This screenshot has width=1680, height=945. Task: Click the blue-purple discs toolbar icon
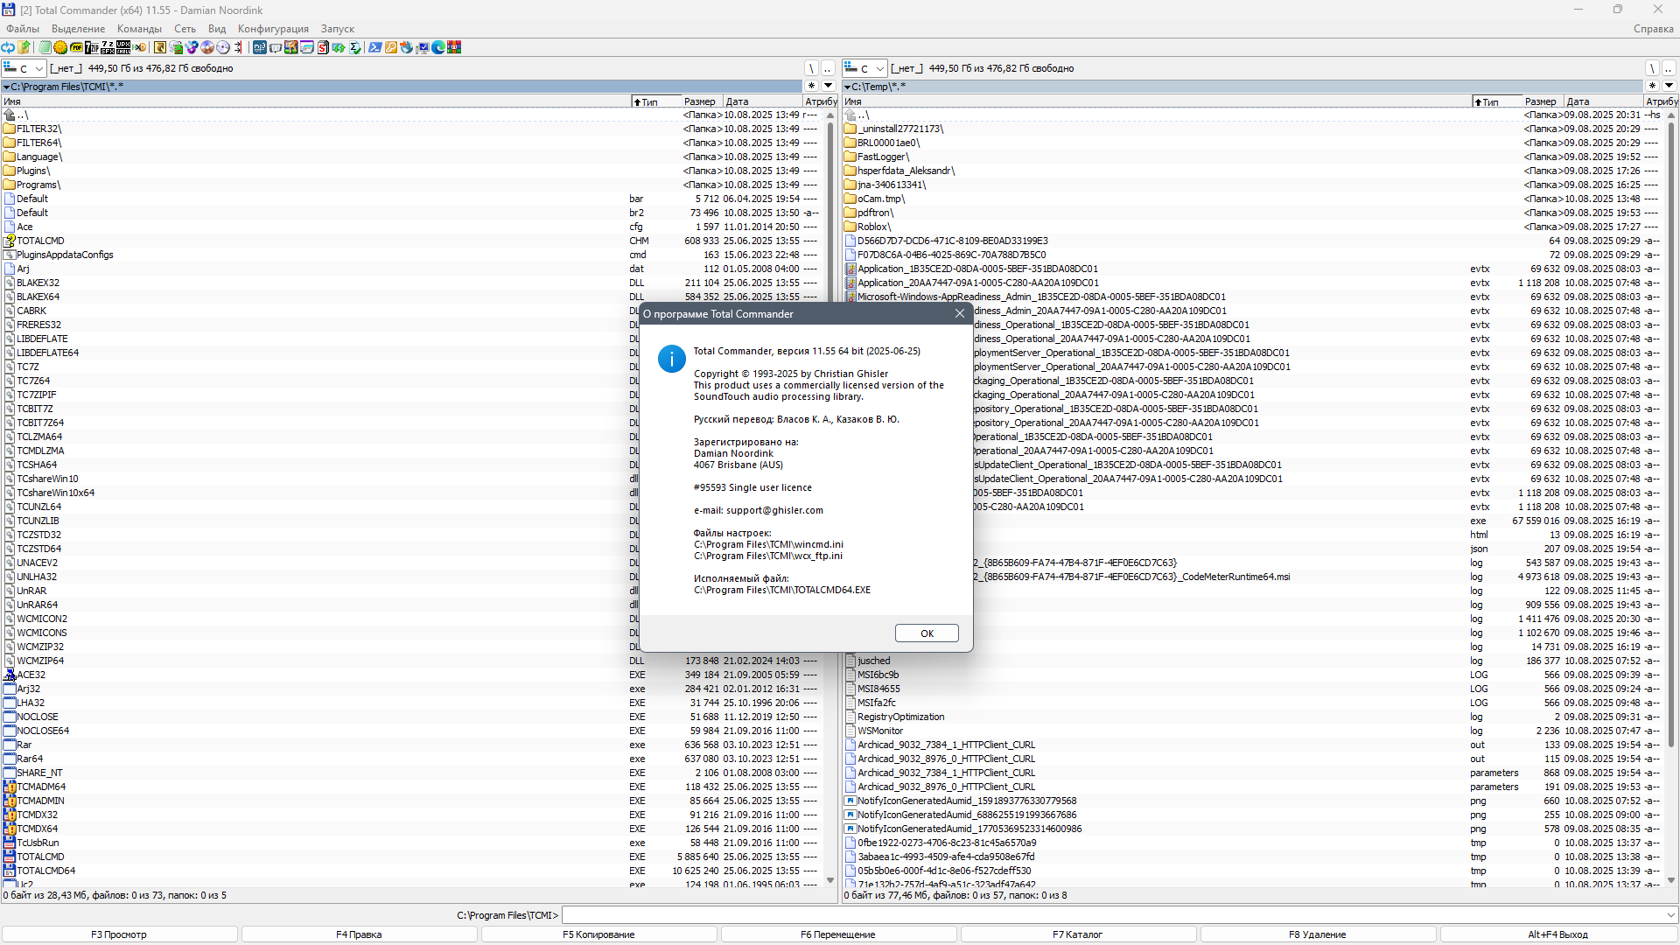192,47
